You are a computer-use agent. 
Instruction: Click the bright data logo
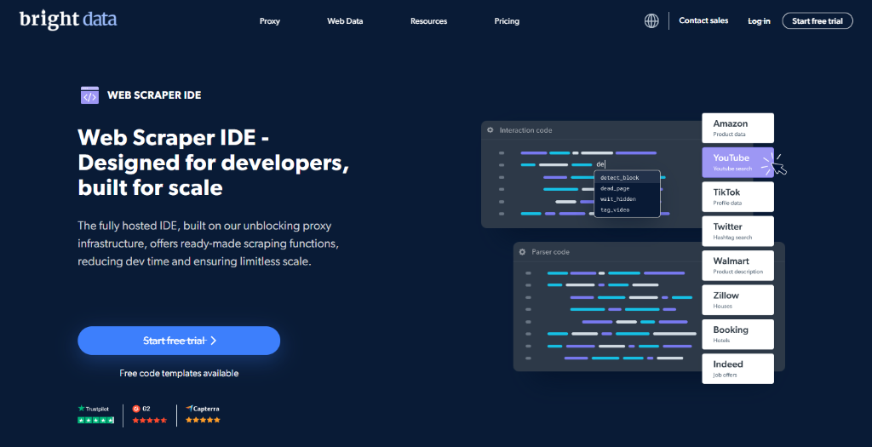pos(68,20)
